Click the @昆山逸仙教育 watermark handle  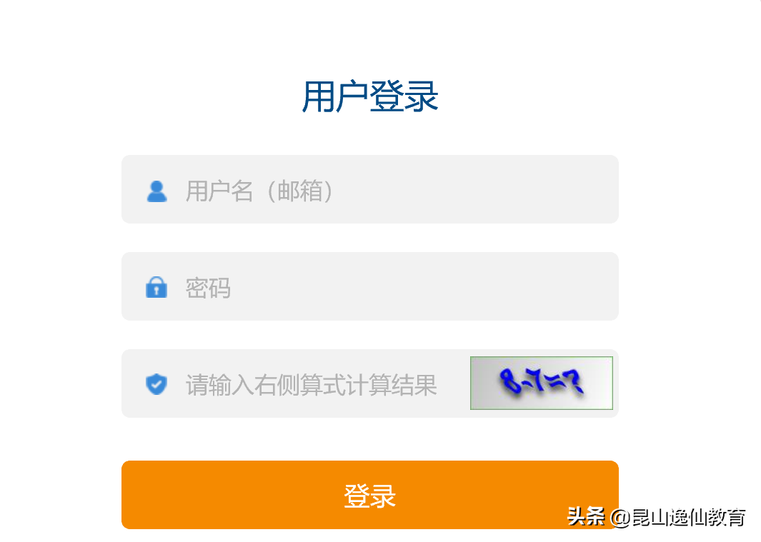(x=677, y=517)
